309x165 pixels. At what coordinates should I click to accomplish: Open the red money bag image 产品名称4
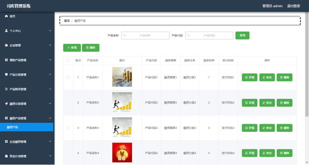click(x=122, y=153)
